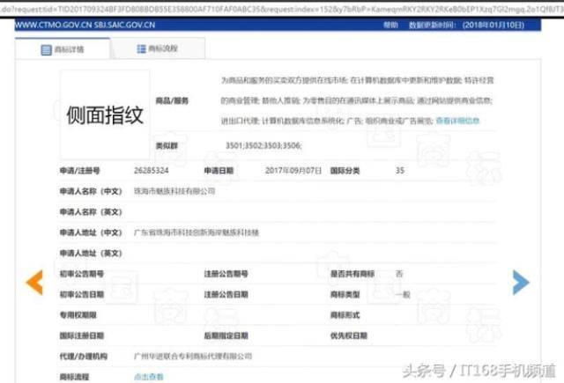Click the 注册公告日期 label
This screenshot has width=564, height=383.
226,294
